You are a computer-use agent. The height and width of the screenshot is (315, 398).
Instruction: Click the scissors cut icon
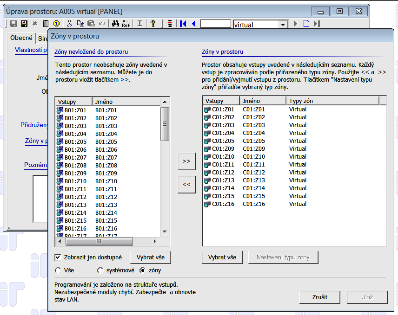(70, 24)
